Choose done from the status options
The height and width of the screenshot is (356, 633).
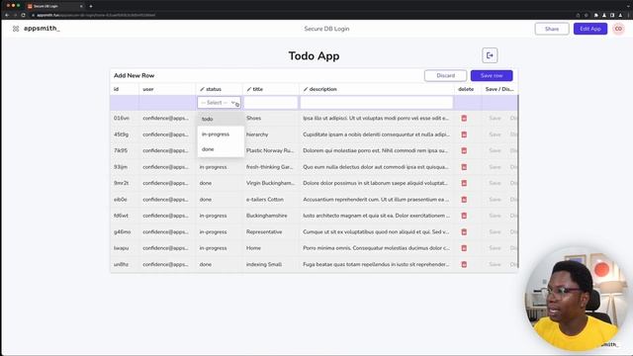tap(221, 149)
